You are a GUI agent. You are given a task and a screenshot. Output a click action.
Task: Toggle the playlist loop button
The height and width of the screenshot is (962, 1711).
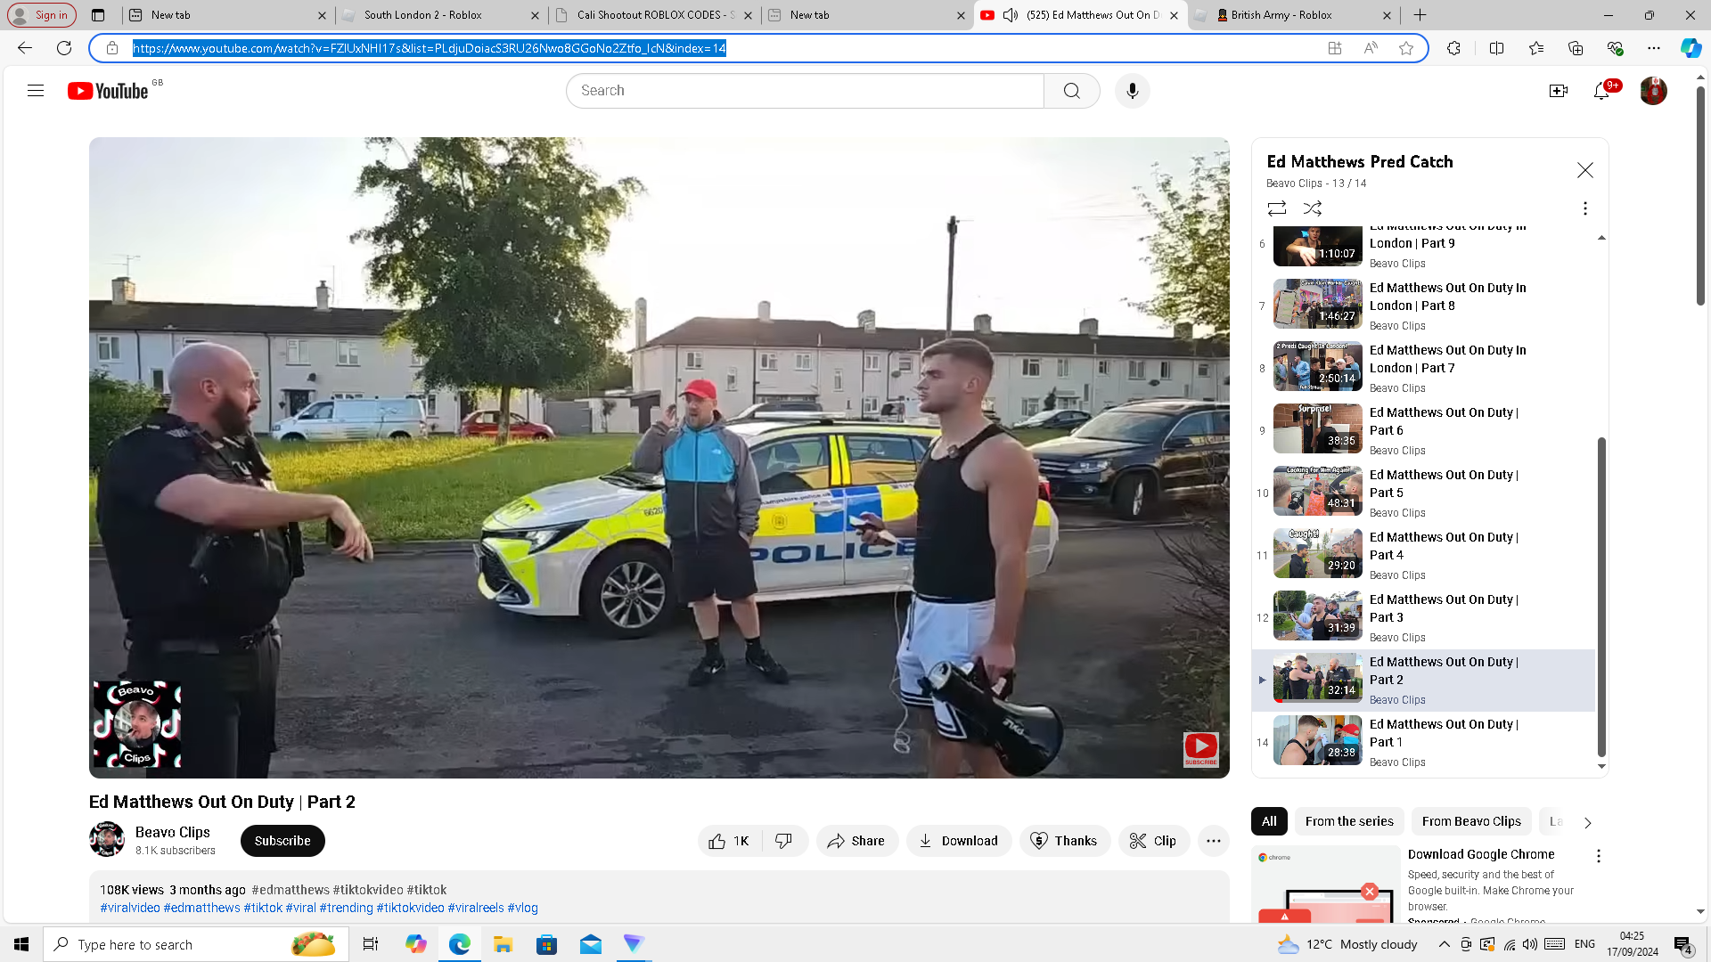(1276, 208)
